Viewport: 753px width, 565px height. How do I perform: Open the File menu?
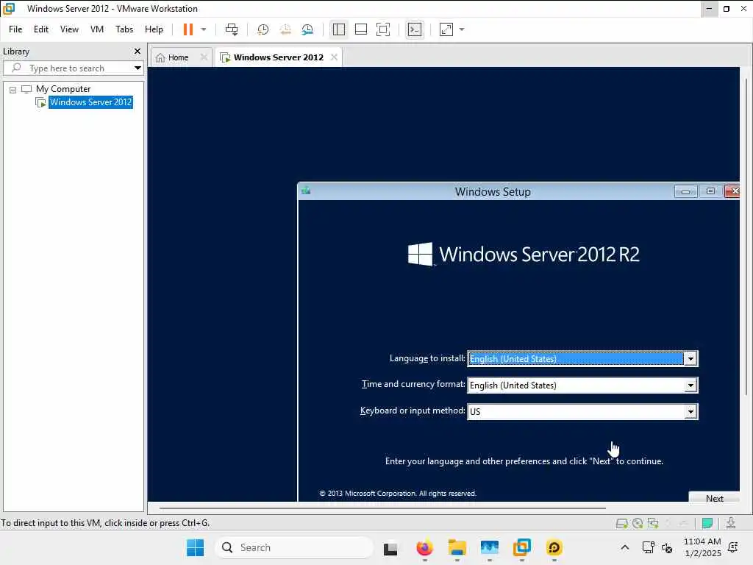click(x=15, y=29)
